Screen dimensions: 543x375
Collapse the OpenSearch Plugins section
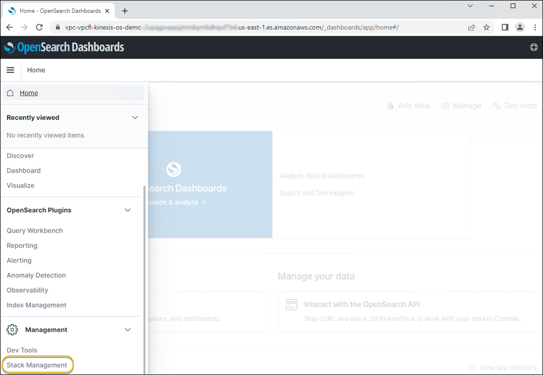click(128, 210)
